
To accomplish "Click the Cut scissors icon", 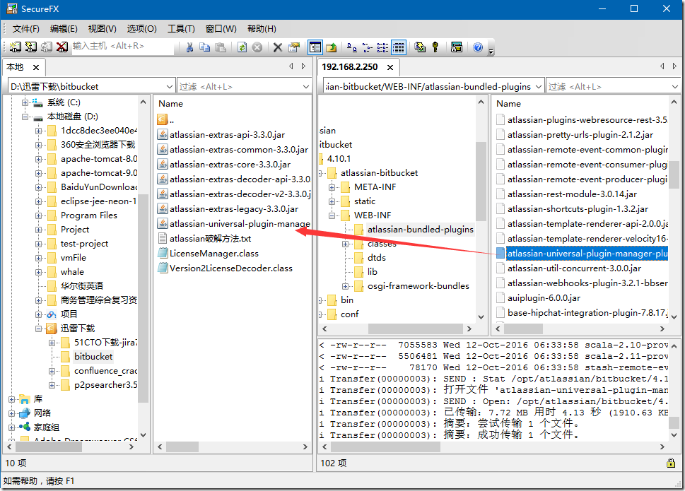I will (189, 47).
